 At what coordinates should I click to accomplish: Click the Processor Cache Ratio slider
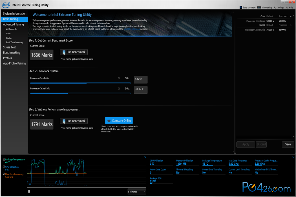[80, 93]
